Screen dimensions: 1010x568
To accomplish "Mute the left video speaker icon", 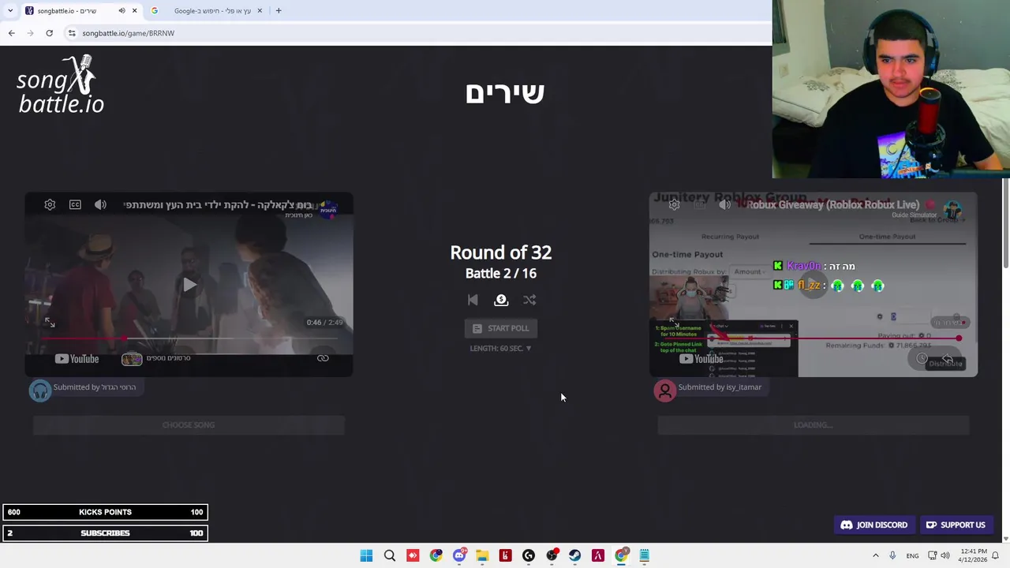I will click(x=100, y=205).
